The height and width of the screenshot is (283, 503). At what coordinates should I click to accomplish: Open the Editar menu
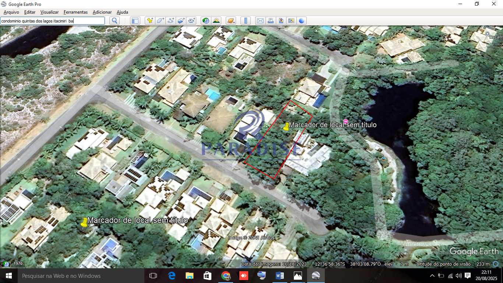click(30, 12)
